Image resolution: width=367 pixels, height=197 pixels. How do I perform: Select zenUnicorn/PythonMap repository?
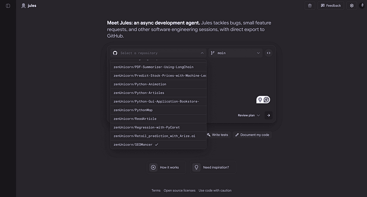[x=158, y=110]
